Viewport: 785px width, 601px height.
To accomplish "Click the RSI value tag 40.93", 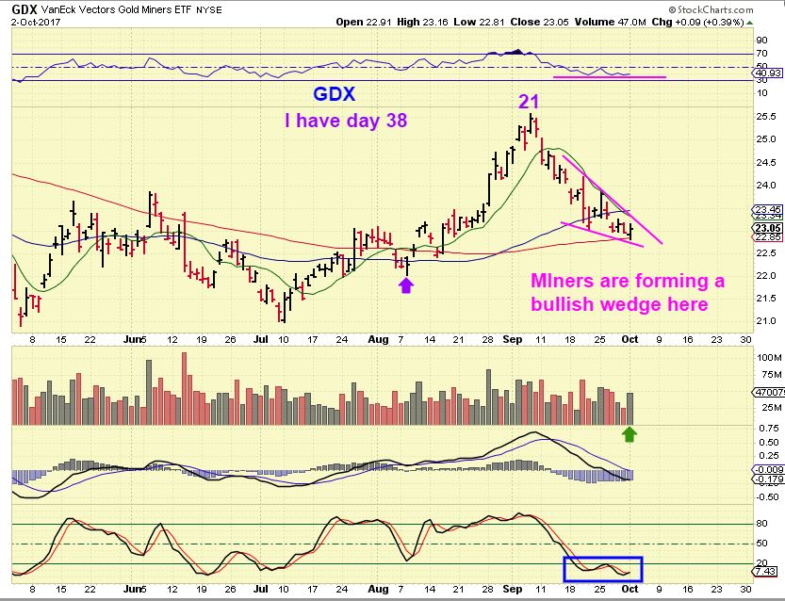I will (768, 73).
